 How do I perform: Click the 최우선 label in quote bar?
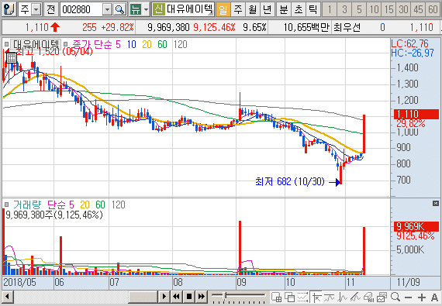(347, 27)
